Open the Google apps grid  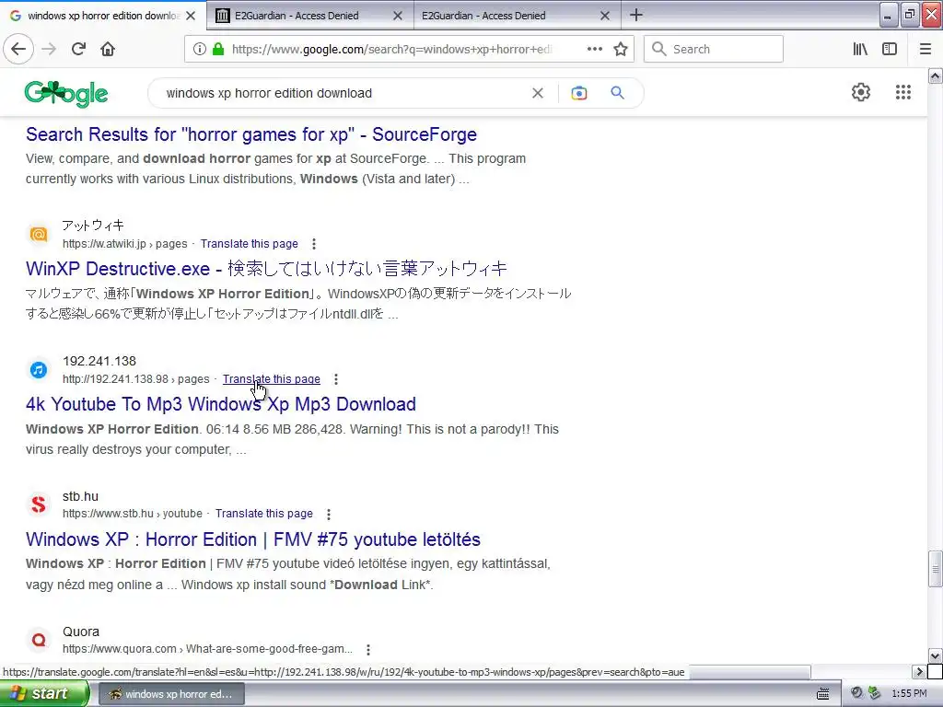click(902, 92)
